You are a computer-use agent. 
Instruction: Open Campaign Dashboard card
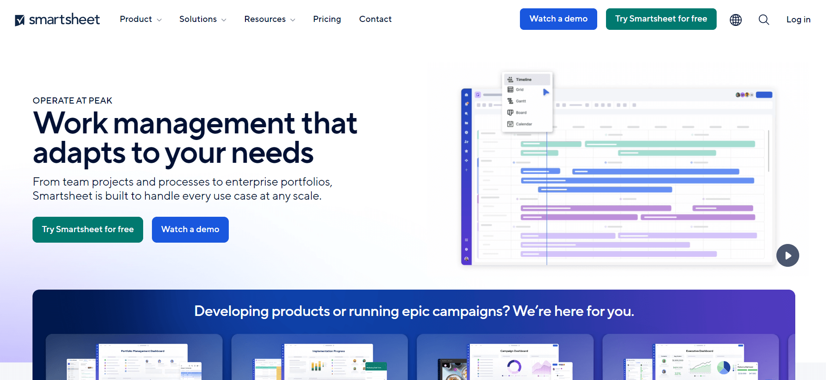click(x=505, y=357)
